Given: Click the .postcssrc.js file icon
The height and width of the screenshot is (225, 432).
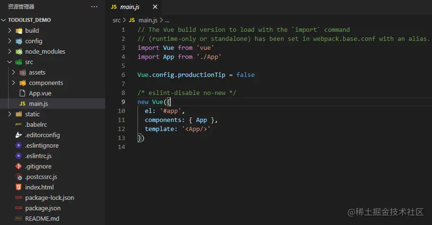Looking at the screenshot, I should tap(19, 177).
